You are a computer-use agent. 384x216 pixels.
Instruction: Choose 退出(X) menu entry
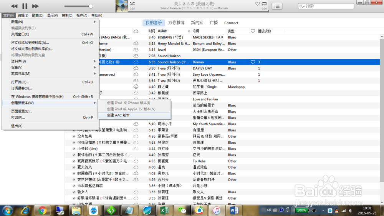click(50, 126)
